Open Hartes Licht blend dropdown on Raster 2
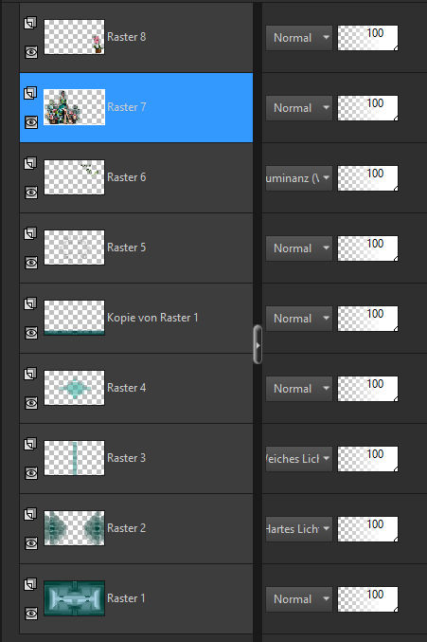This screenshot has width=427, height=642. (298, 528)
